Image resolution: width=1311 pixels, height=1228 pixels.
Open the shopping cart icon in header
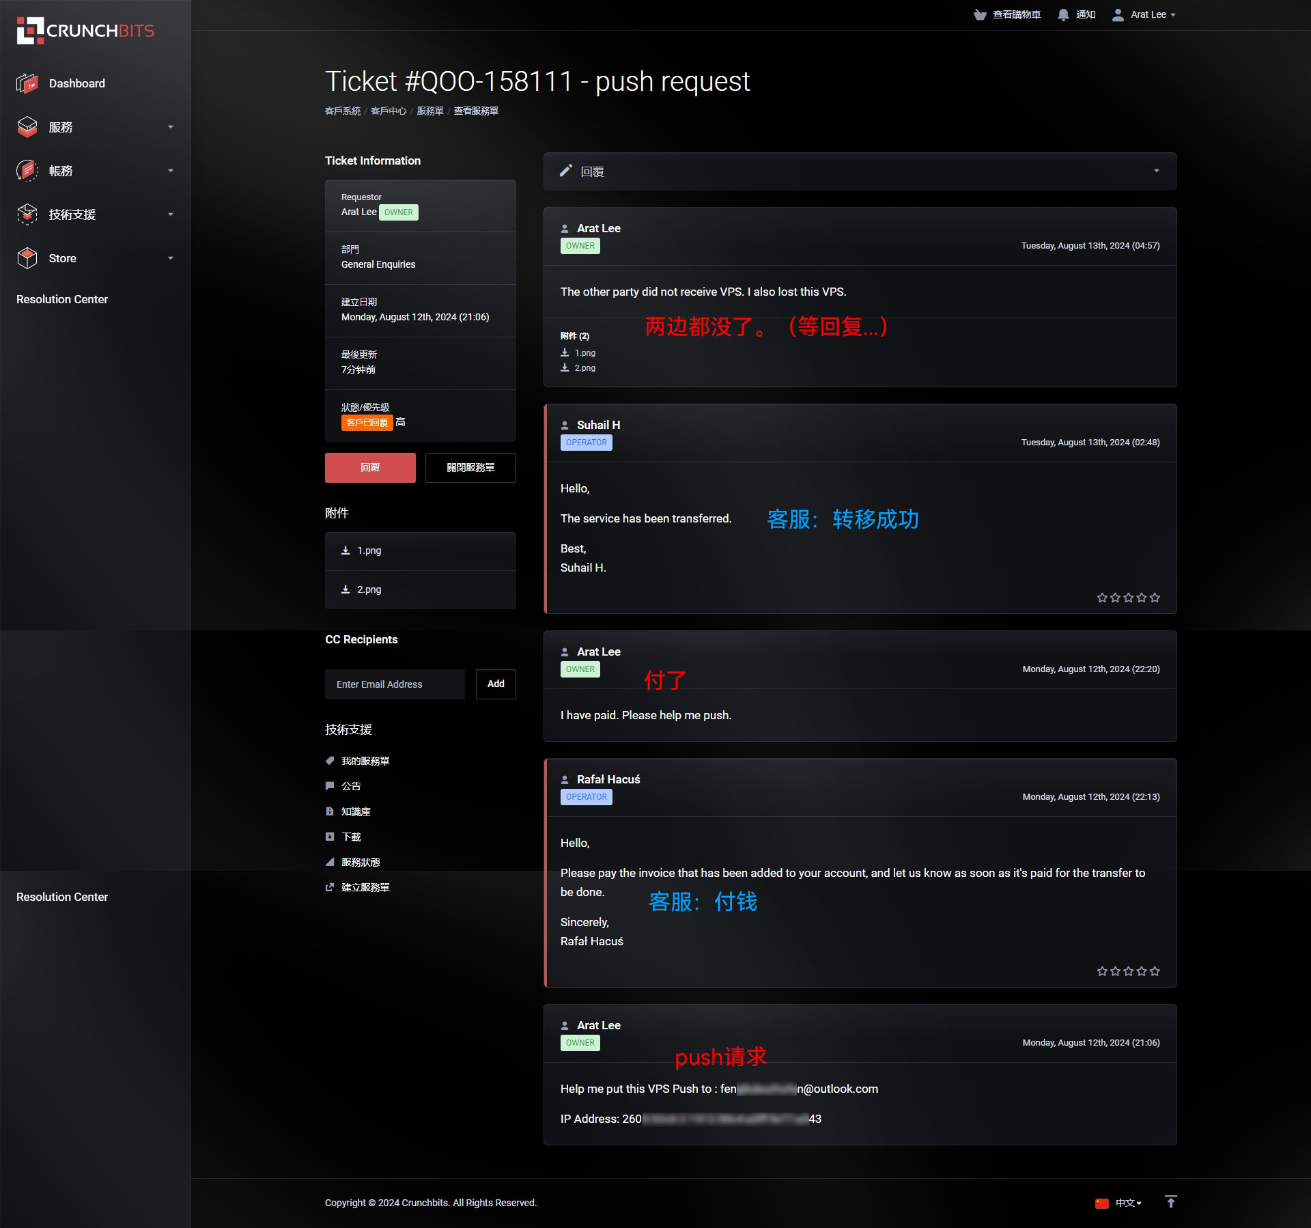pyautogui.click(x=980, y=14)
